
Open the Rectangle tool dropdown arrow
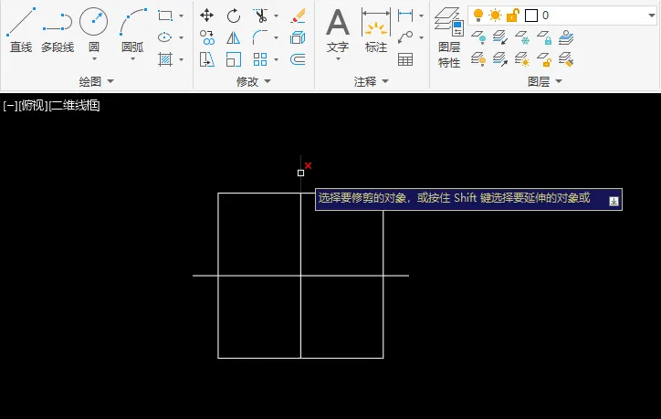(x=182, y=16)
